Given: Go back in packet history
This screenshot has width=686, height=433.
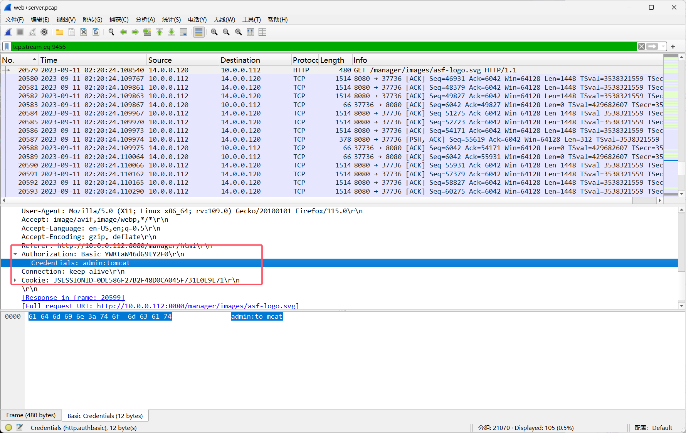Looking at the screenshot, I should (123, 32).
